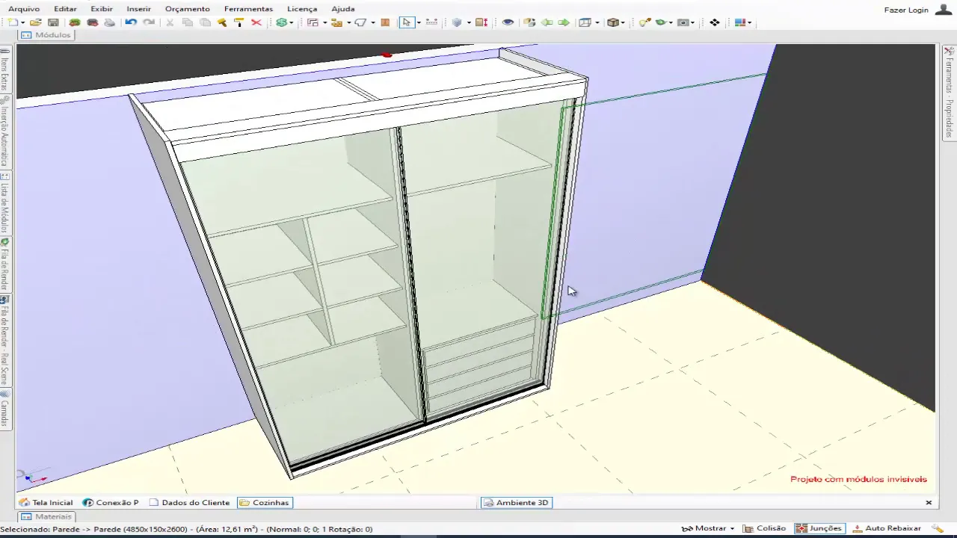Image resolution: width=957 pixels, height=538 pixels.
Task: Click the green left arrow icon
Action: (547, 22)
